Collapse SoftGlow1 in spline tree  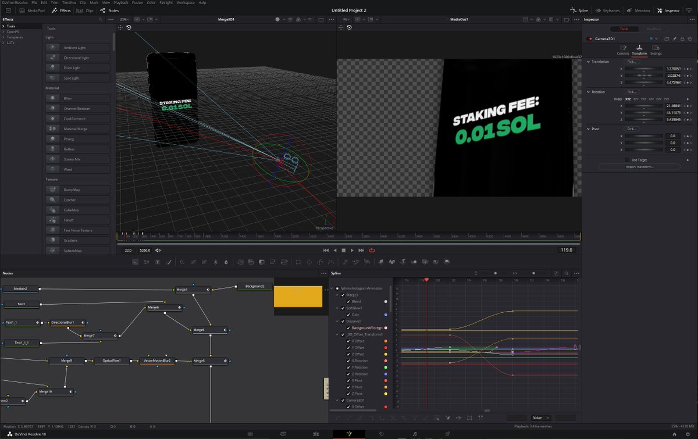[x=337, y=308]
